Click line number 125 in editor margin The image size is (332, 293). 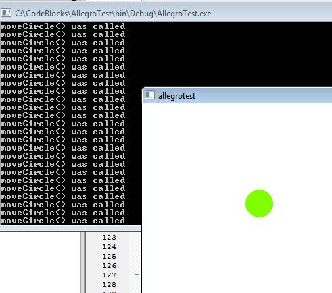(x=109, y=256)
